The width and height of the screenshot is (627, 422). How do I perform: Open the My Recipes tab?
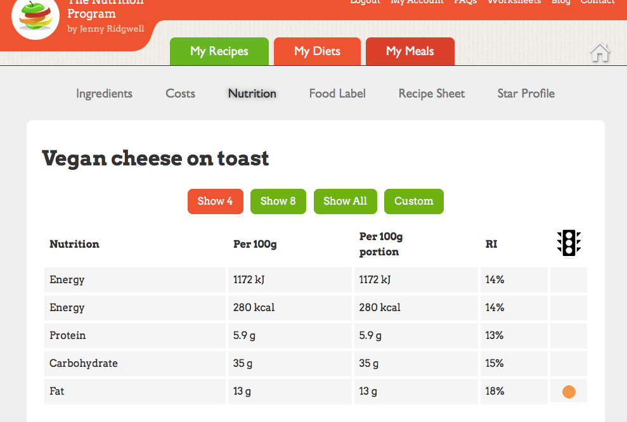point(219,51)
